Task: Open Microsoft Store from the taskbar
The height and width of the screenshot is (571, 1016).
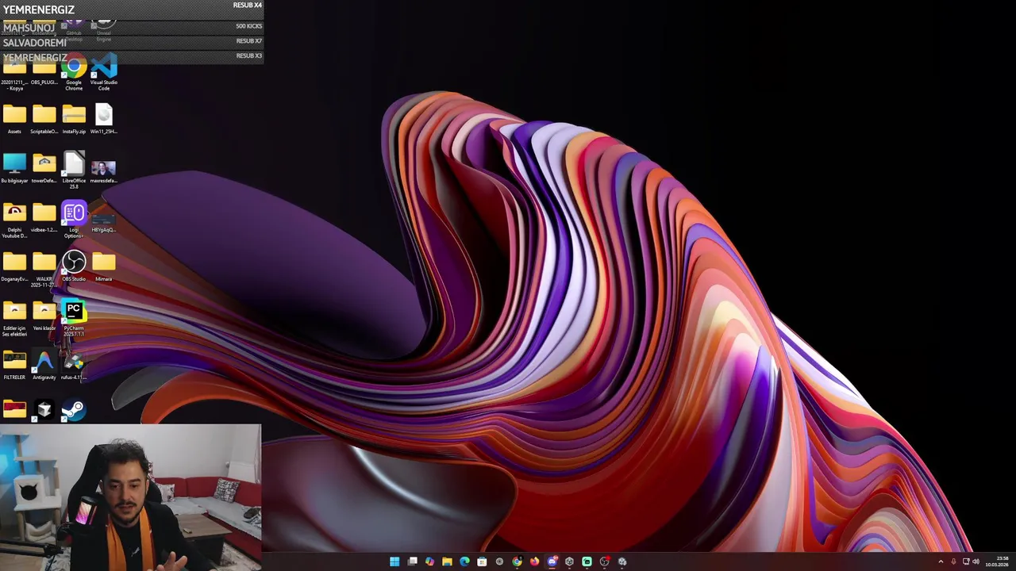Action: tap(482, 561)
